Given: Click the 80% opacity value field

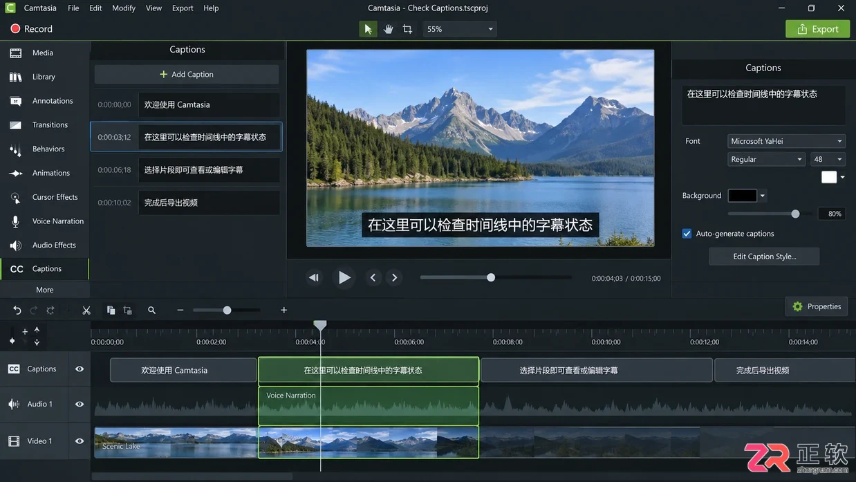Looking at the screenshot, I should pyautogui.click(x=832, y=214).
